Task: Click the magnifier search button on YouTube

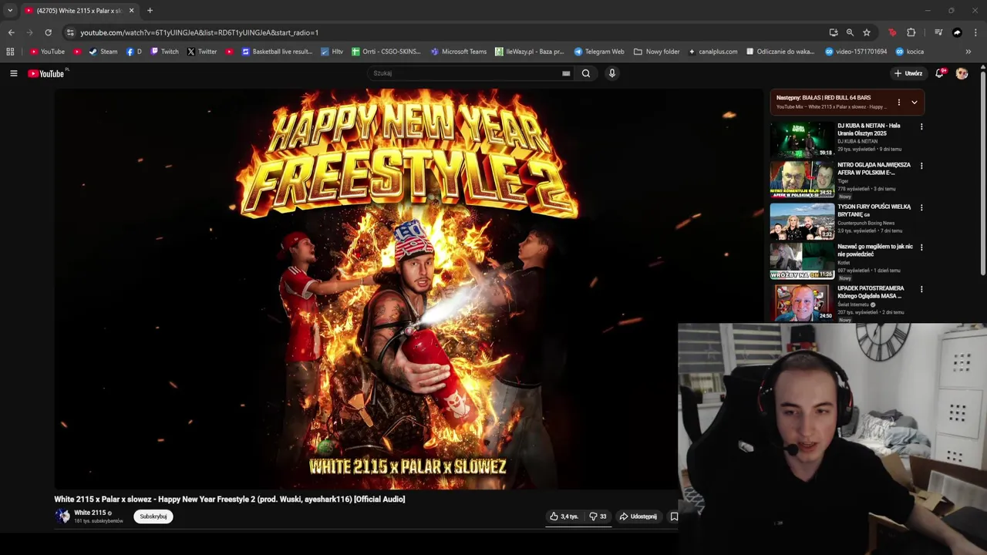Action: pos(586,73)
